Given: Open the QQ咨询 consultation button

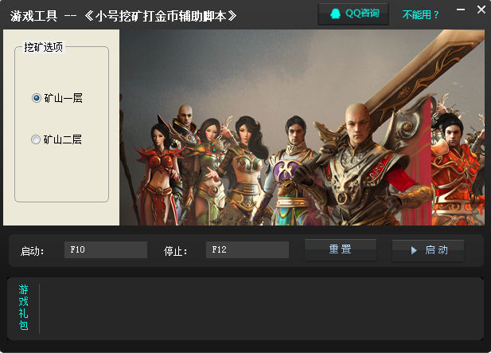Looking at the screenshot, I should tap(353, 14).
